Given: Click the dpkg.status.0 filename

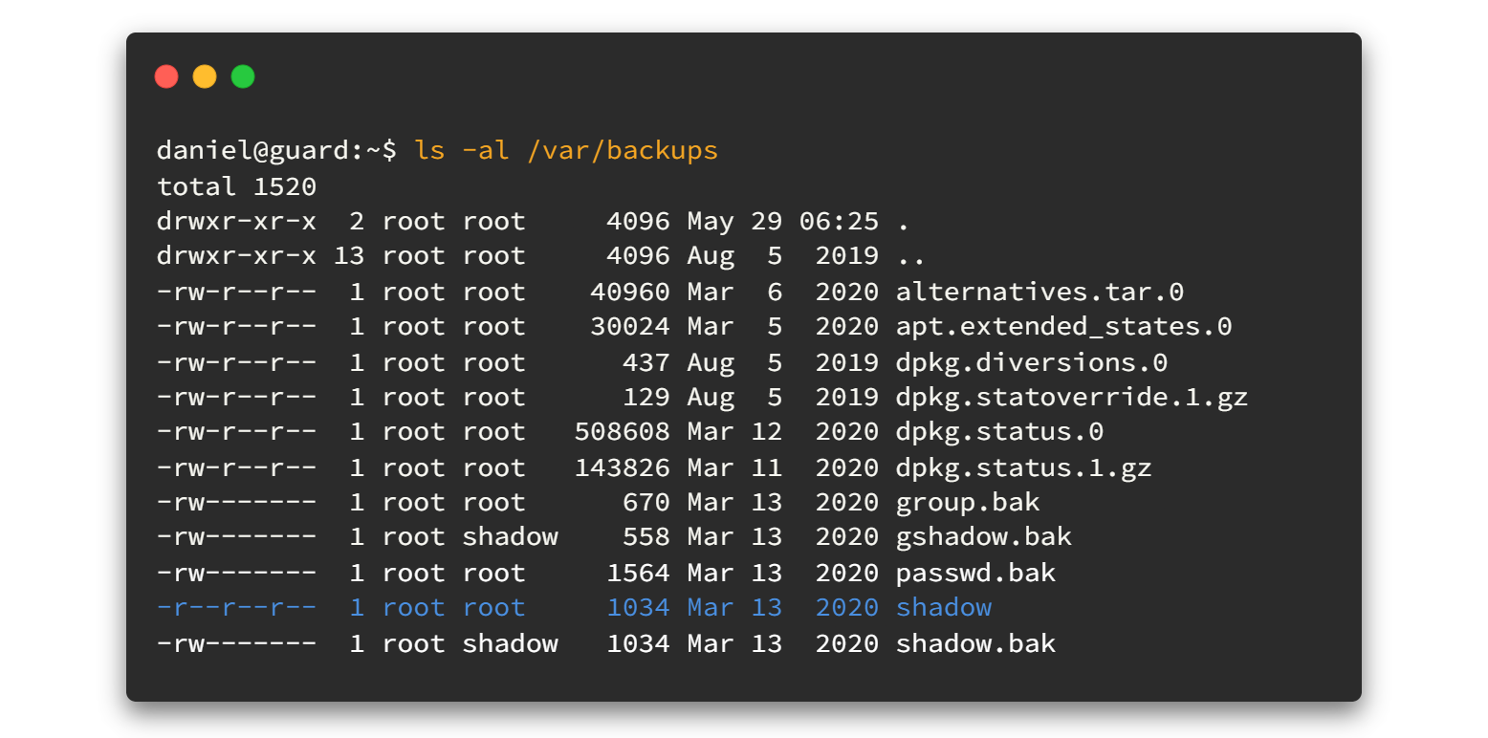Looking at the screenshot, I should 999,432.
